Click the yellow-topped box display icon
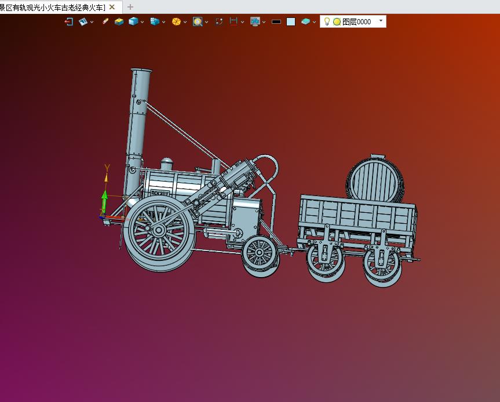Image resolution: width=500 pixels, height=402 pixels. click(119, 21)
